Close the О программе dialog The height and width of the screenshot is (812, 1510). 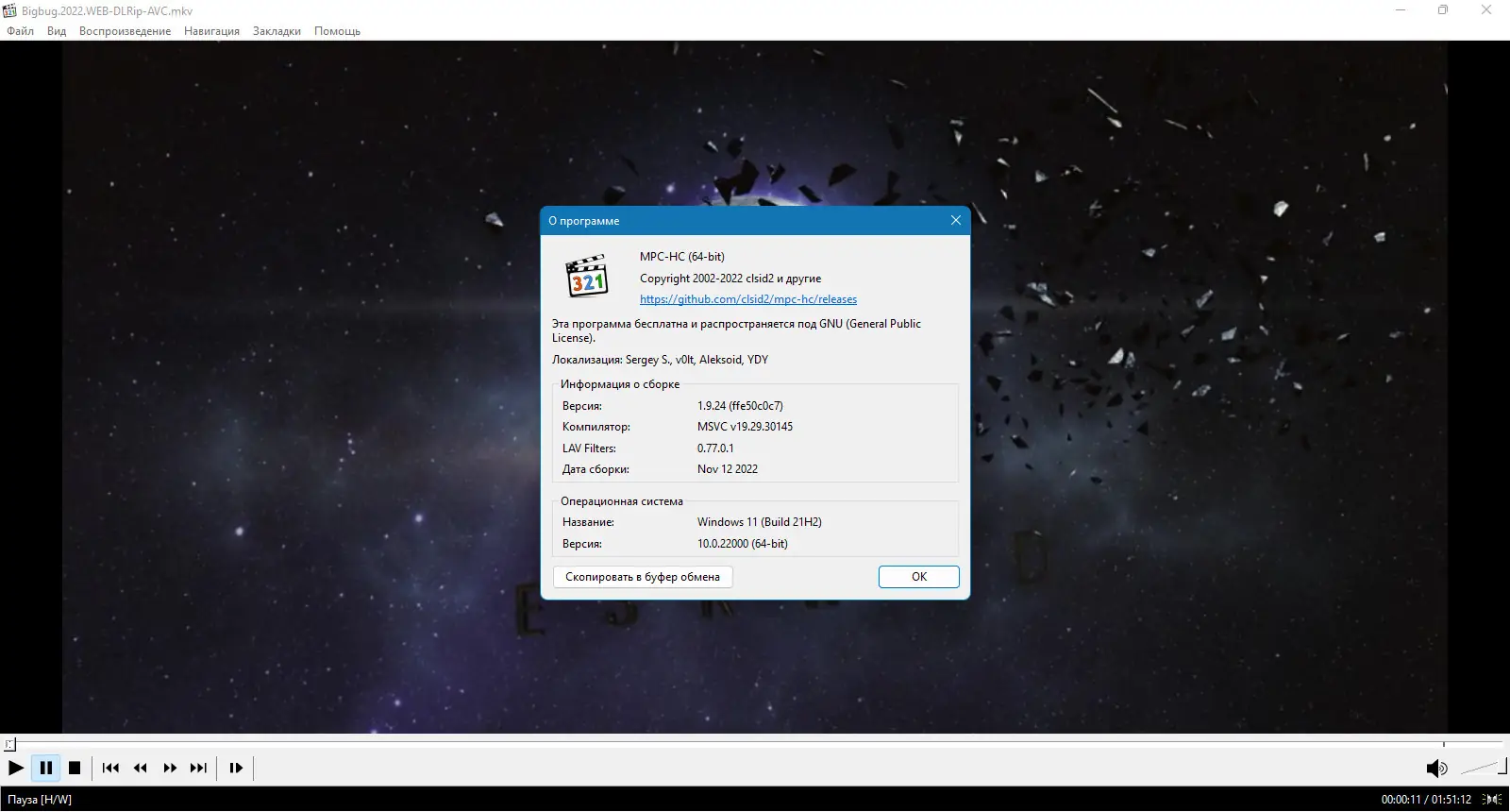click(x=955, y=220)
